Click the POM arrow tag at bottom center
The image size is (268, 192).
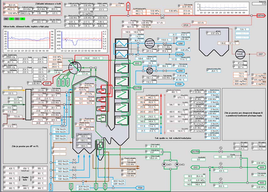click(140, 188)
